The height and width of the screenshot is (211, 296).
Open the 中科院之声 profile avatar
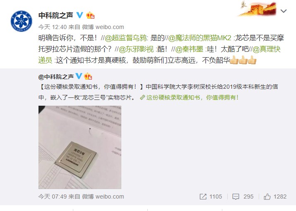22,21
